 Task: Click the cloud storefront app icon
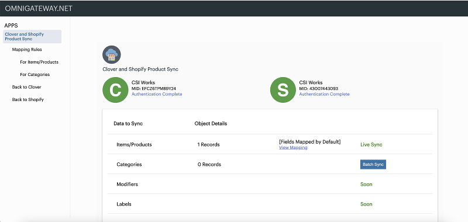point(112,54)
